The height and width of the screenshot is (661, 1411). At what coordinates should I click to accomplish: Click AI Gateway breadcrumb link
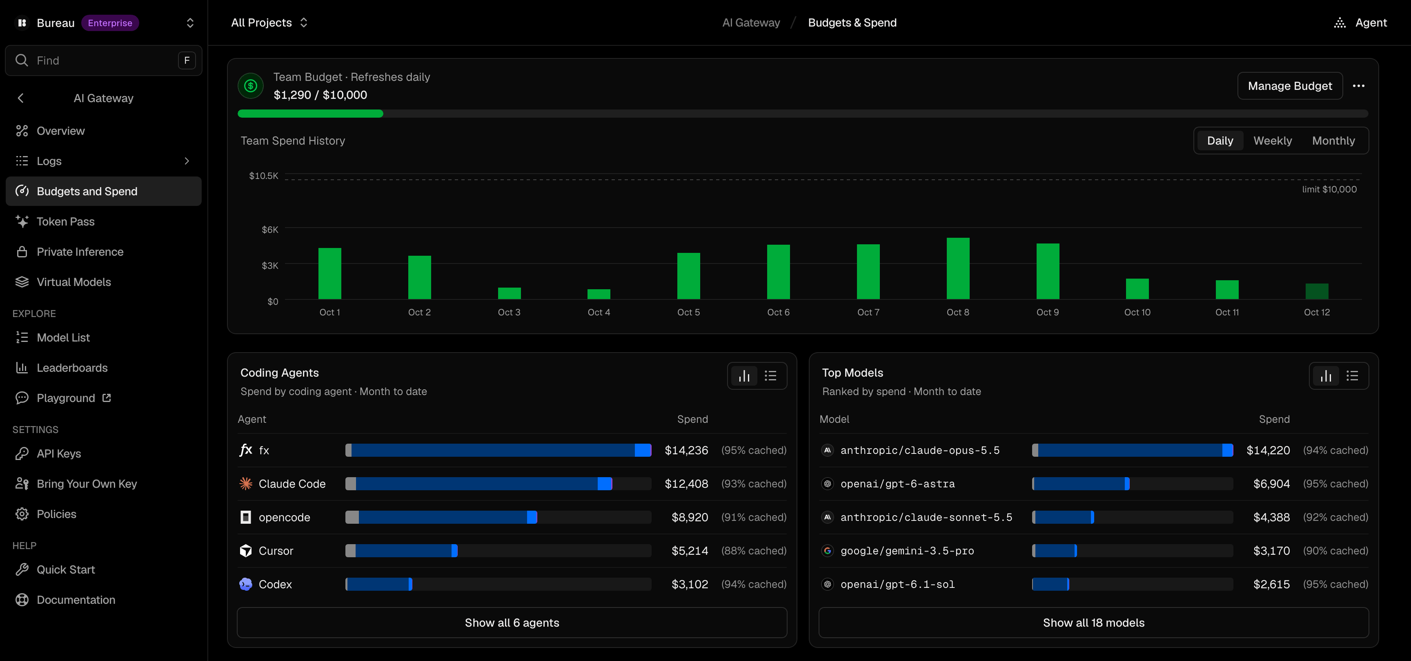tap(751, 22)
